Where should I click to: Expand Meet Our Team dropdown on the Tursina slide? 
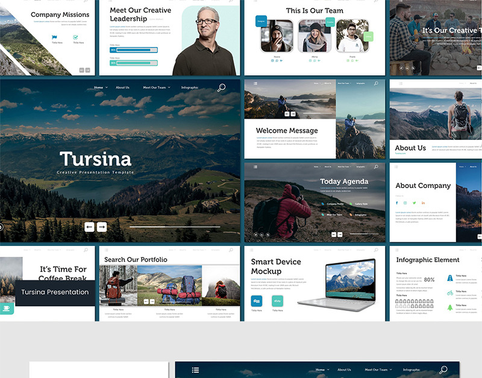click(157, 87)
